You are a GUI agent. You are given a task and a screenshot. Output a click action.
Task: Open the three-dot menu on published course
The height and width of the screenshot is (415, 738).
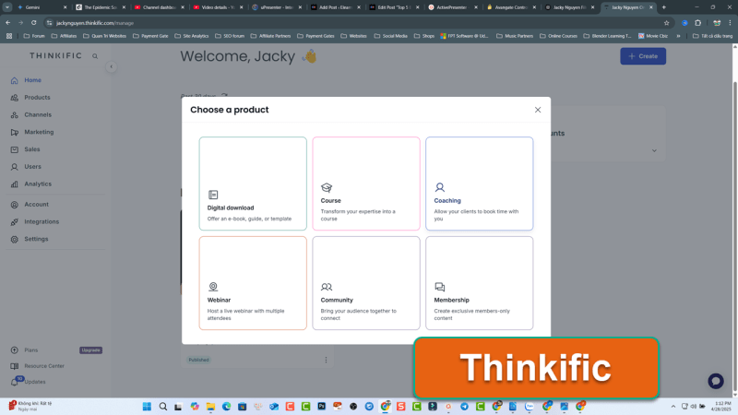[x=326, y=360]
